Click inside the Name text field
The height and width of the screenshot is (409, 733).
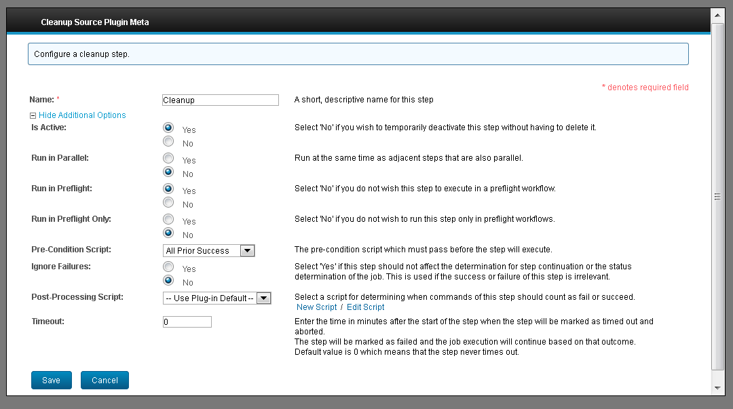click(220, 100)
